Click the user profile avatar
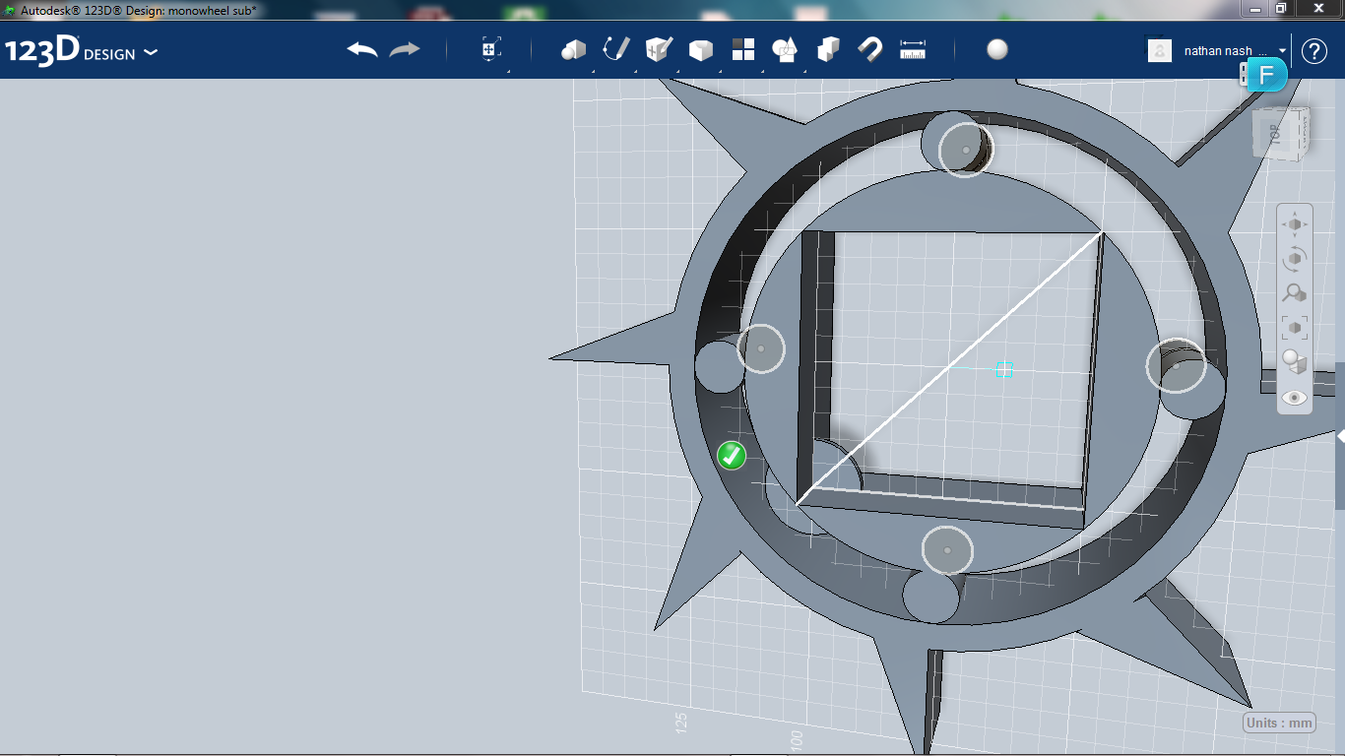The image size is (1345, 756). point(1160,50)
